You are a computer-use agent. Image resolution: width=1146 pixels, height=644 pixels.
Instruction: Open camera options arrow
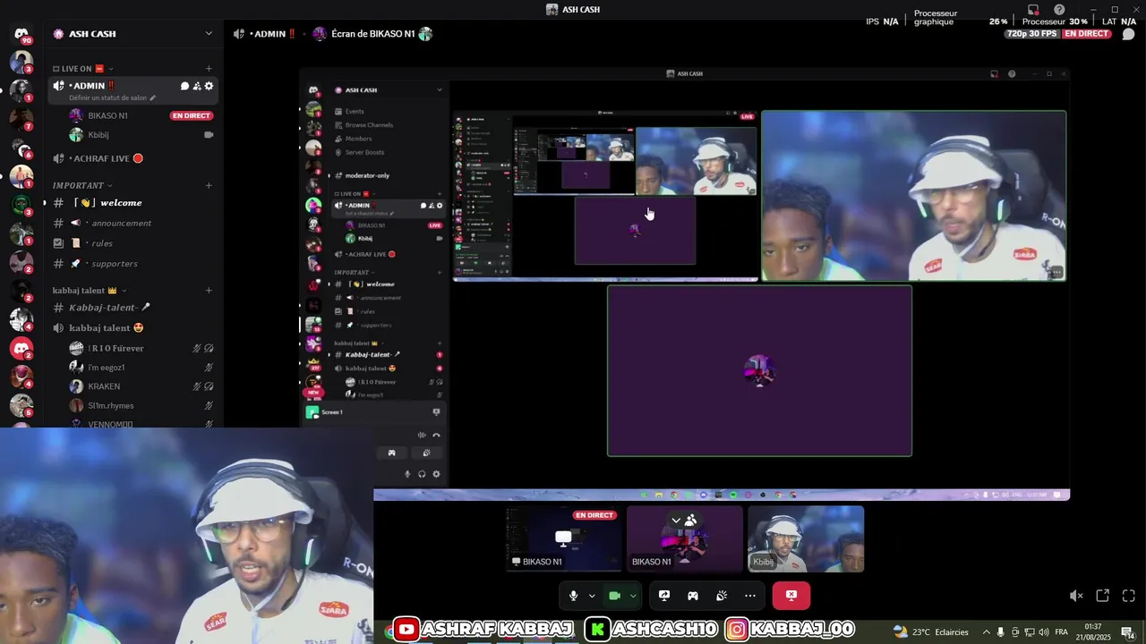click(633, 596)
